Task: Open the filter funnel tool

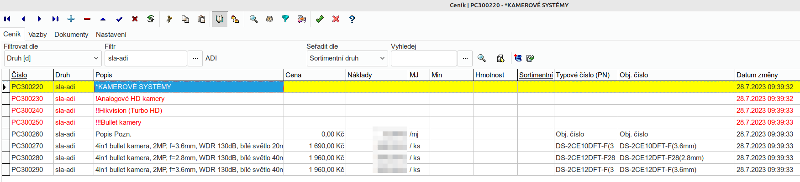Action: (x=285, y=19)
